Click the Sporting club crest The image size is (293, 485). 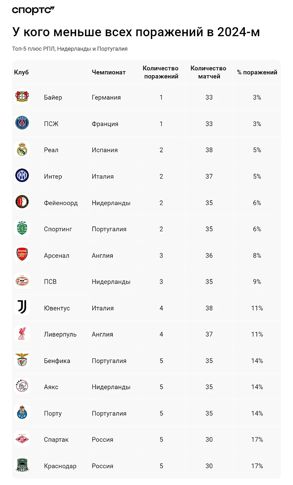[22, 229]
